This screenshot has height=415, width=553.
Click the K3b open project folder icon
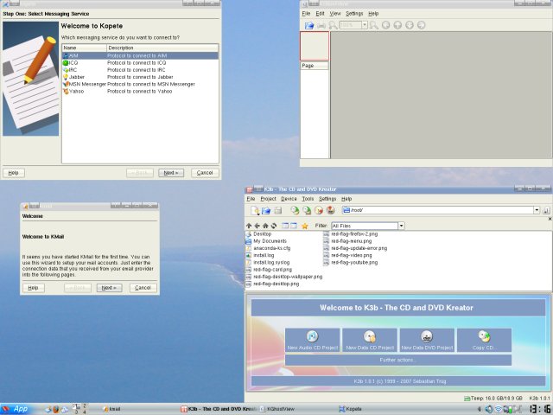266,210
